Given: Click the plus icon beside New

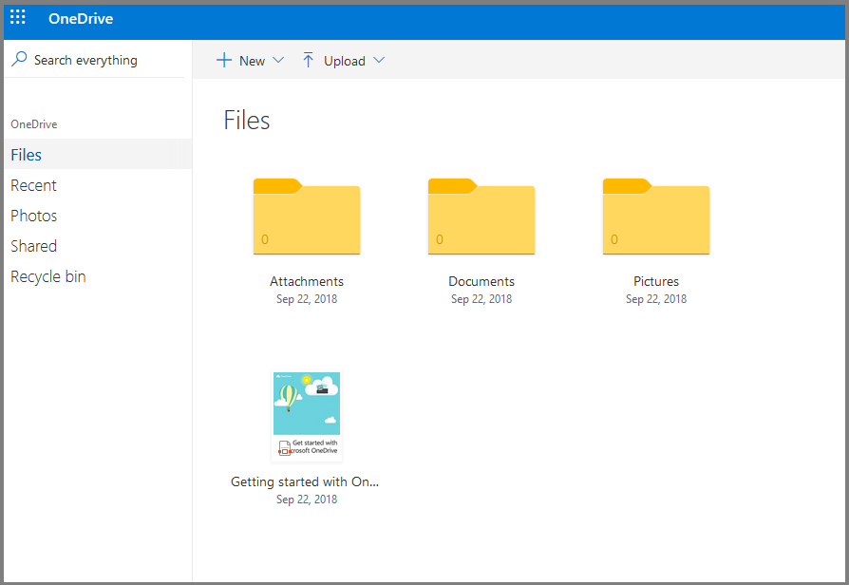Looking at the screenshot, I should pos(224,60).
